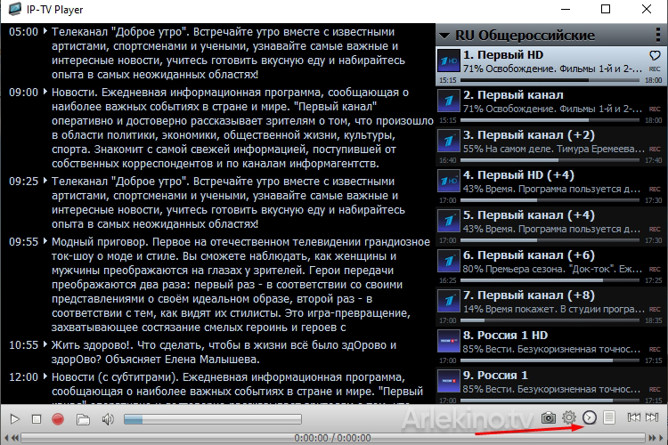
Task: Click the logo of 8. Россия 1 HD
Action: tap(449, 342)
